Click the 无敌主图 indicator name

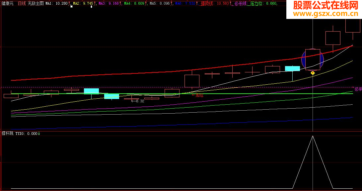36,3
